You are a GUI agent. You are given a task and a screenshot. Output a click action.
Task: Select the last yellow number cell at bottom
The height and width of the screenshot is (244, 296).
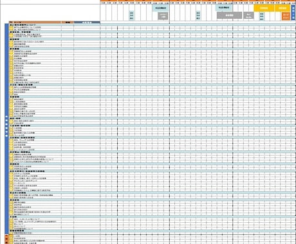coord(11,243)
